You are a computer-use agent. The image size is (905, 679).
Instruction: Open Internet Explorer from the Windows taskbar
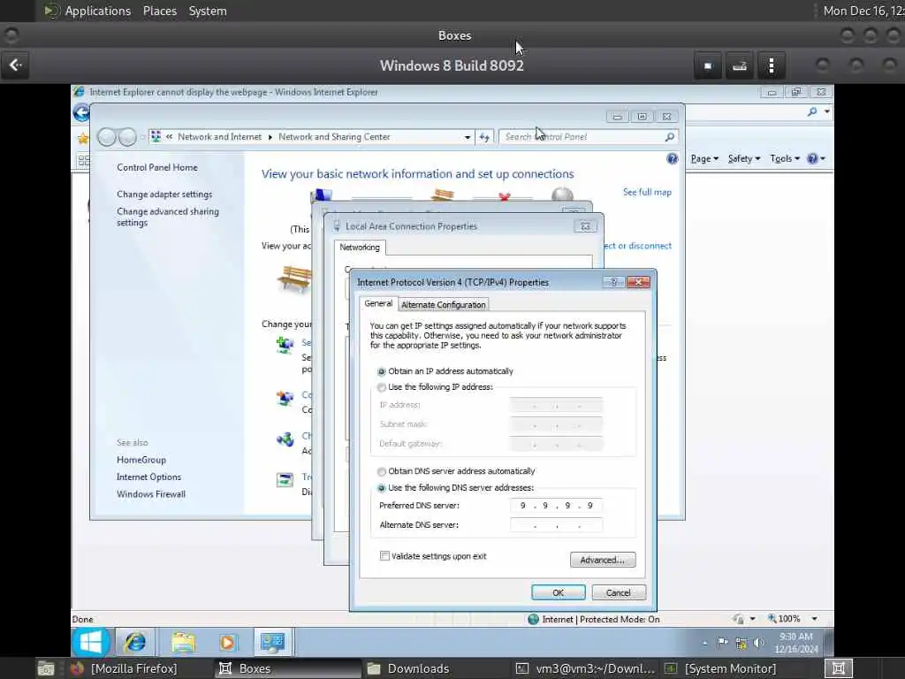tap(135, 642)
